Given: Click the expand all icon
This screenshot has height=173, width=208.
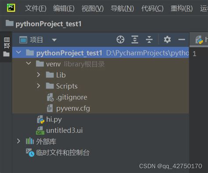Looking at the screenshot, I should coord(135,40).
